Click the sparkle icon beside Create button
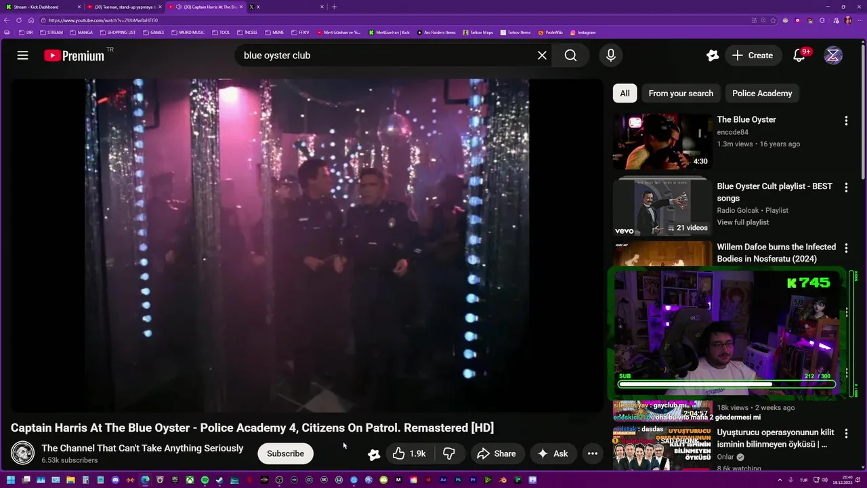 coord(712,56)
